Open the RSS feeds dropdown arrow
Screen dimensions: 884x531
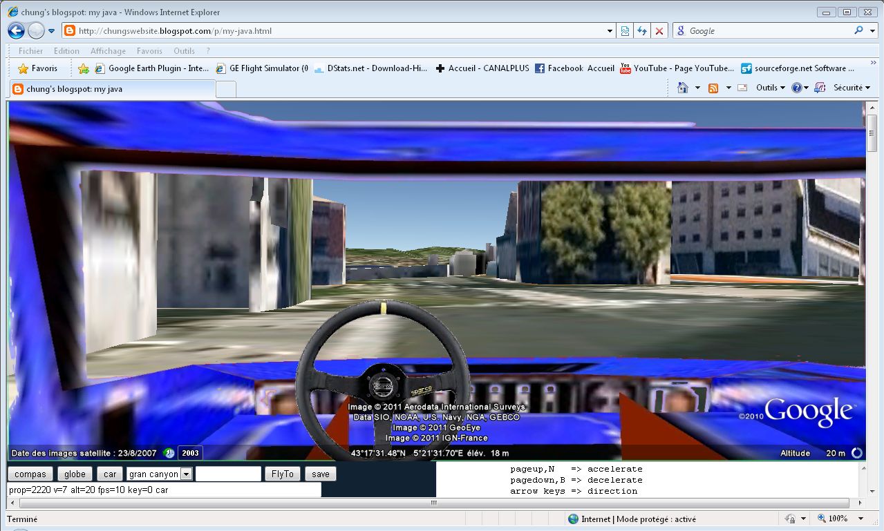[728, 88]
